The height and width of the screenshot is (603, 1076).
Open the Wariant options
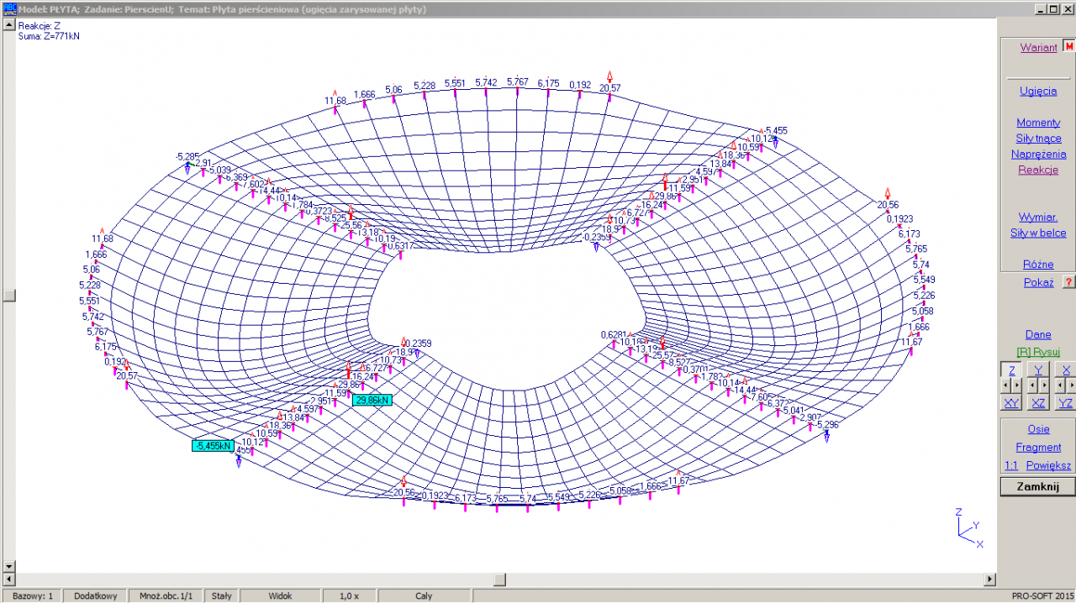(x=1038, y=48)
